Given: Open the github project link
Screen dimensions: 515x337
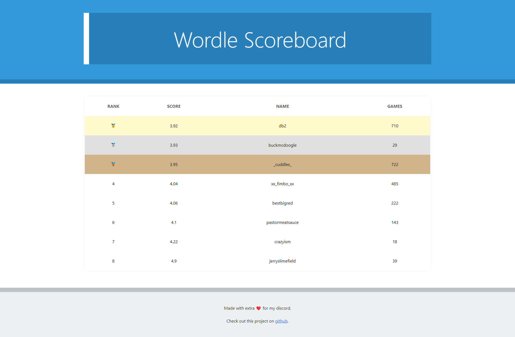Looking at the screenshot, I should click(281, 321).
